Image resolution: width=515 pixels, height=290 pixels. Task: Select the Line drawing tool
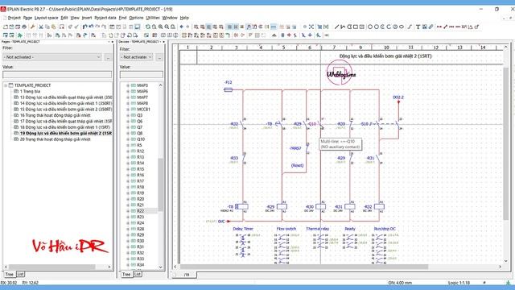[336, 27]
